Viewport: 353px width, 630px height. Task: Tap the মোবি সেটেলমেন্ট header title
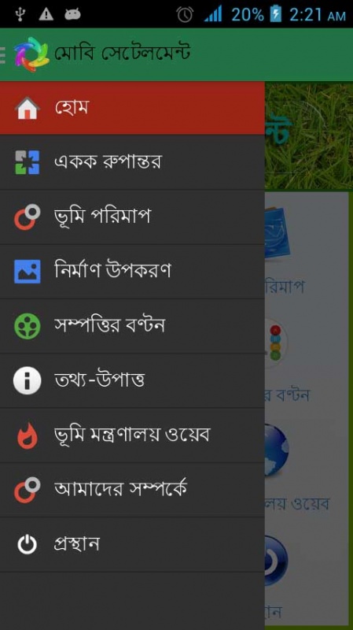click(123, 54)
